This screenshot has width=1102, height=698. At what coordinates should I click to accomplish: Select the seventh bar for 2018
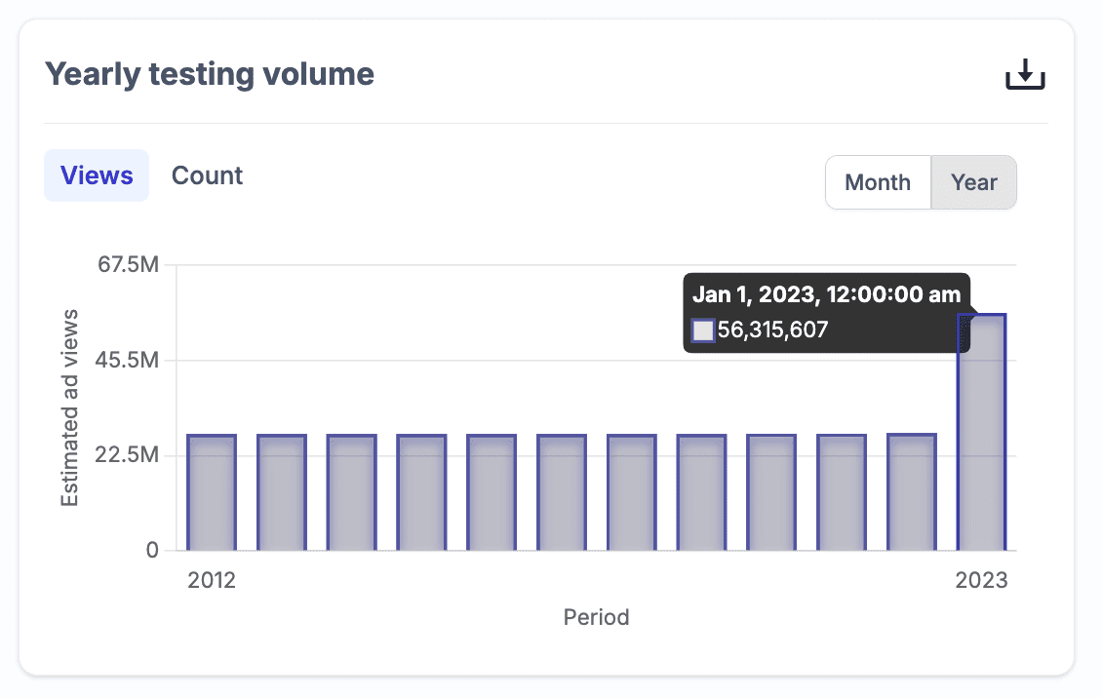point(632,492)
